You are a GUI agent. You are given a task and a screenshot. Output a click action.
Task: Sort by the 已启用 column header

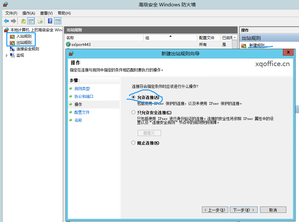(x=226, y=38)
